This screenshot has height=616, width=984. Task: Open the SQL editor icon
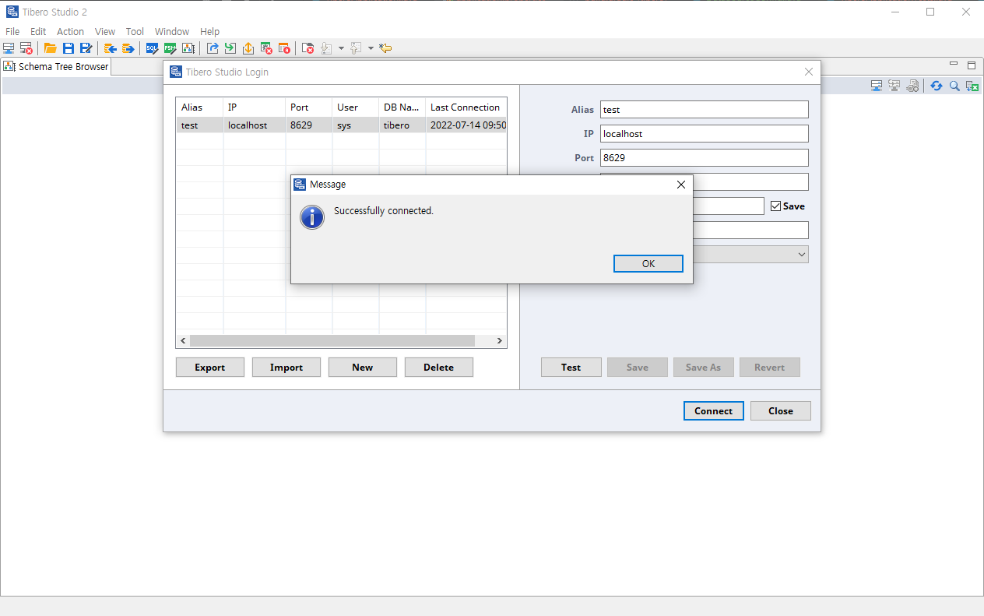click(153, 48)
